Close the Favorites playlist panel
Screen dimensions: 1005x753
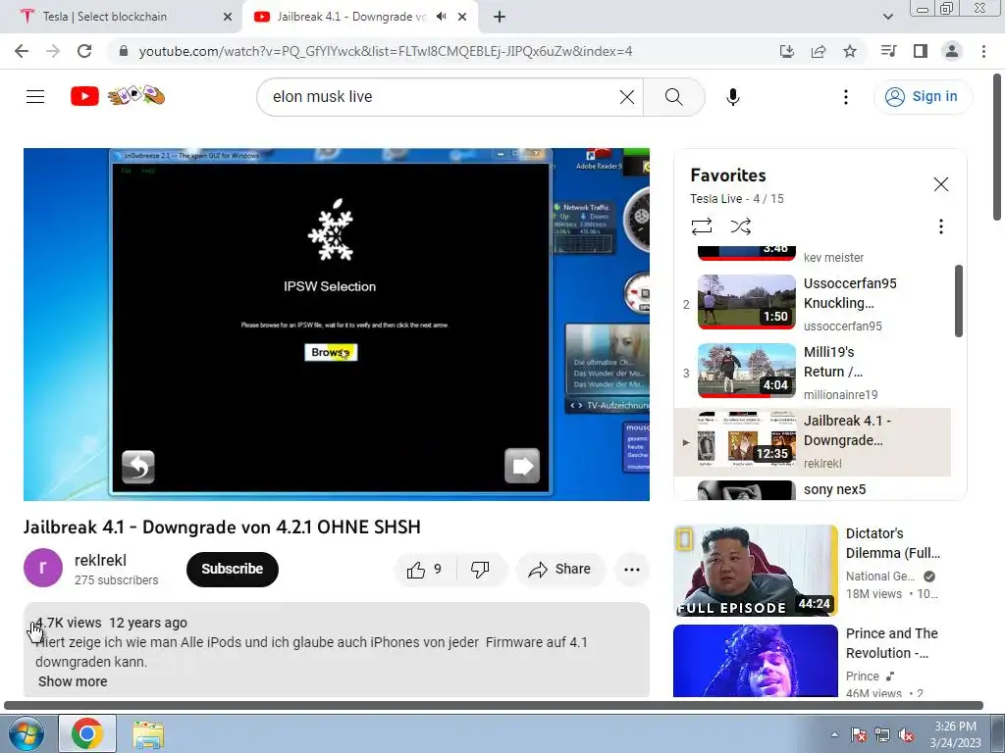pos(940,184)
